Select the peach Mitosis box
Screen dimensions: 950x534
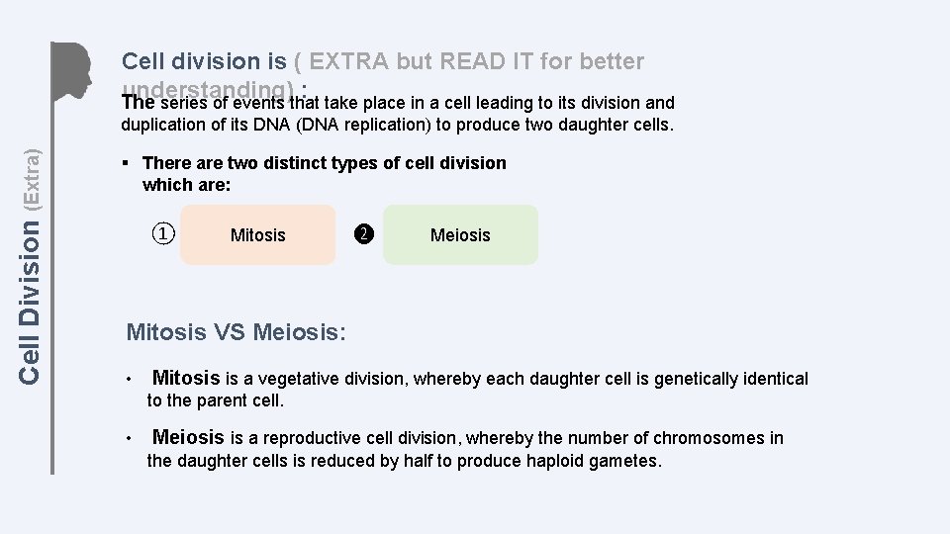pos(257,234)
